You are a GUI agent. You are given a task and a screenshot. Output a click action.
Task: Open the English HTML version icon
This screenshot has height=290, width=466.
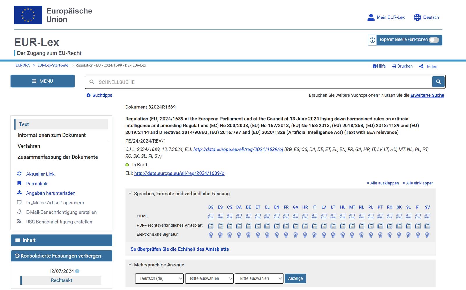(x=277, y=217)
